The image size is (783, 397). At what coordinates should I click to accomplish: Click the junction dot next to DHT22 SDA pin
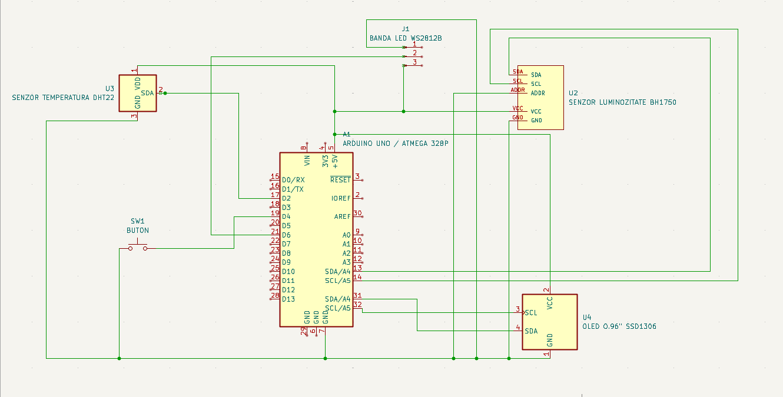[165, 93]
